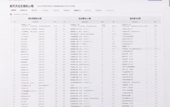Viewport: 170px width, 107px height.
Task: Click the vertical scrollbar thumb on right edge
Action: [169, 3]
